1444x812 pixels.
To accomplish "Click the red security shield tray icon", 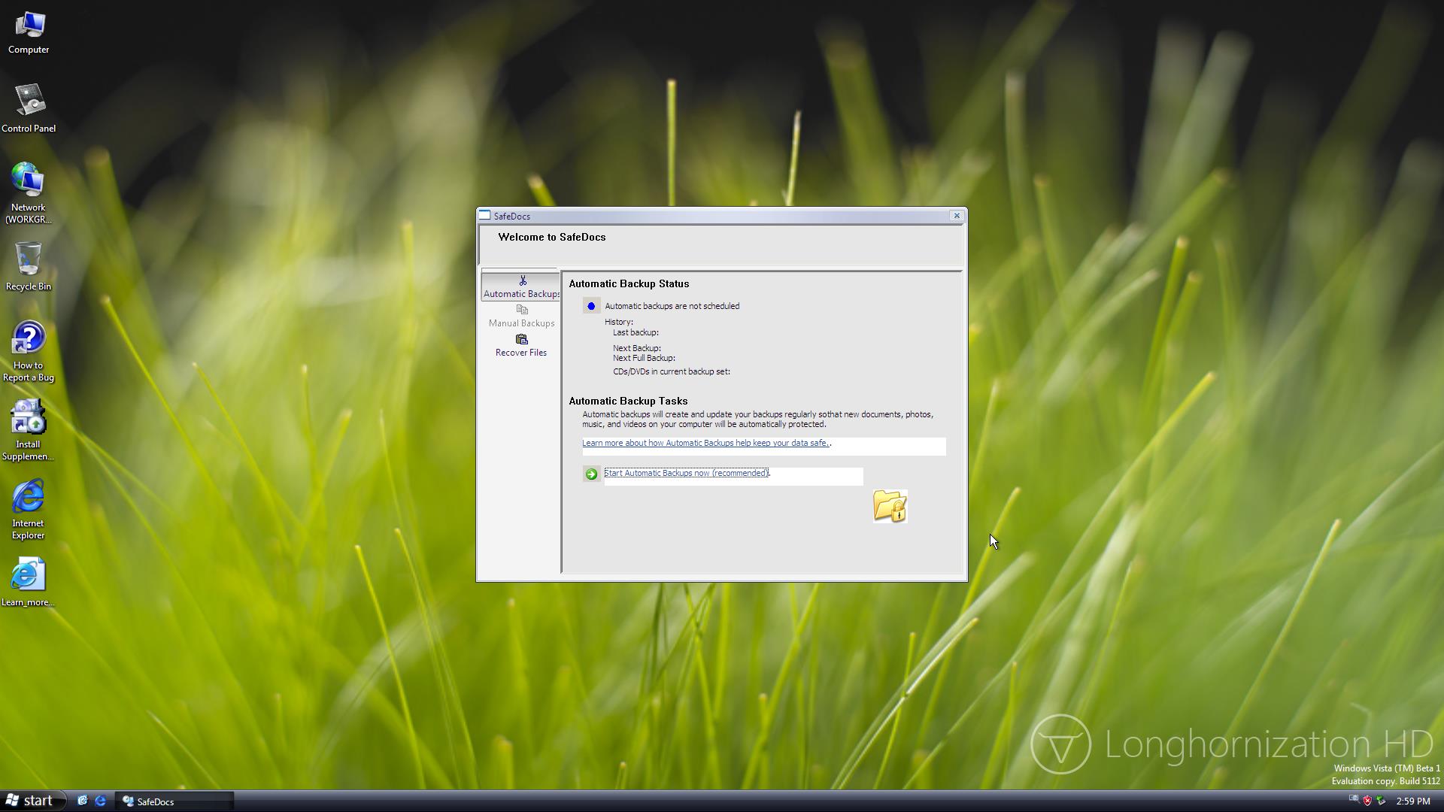I will (1367, 801).
